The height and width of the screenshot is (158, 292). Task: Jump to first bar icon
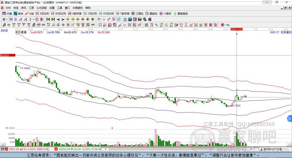coord(48,19)
